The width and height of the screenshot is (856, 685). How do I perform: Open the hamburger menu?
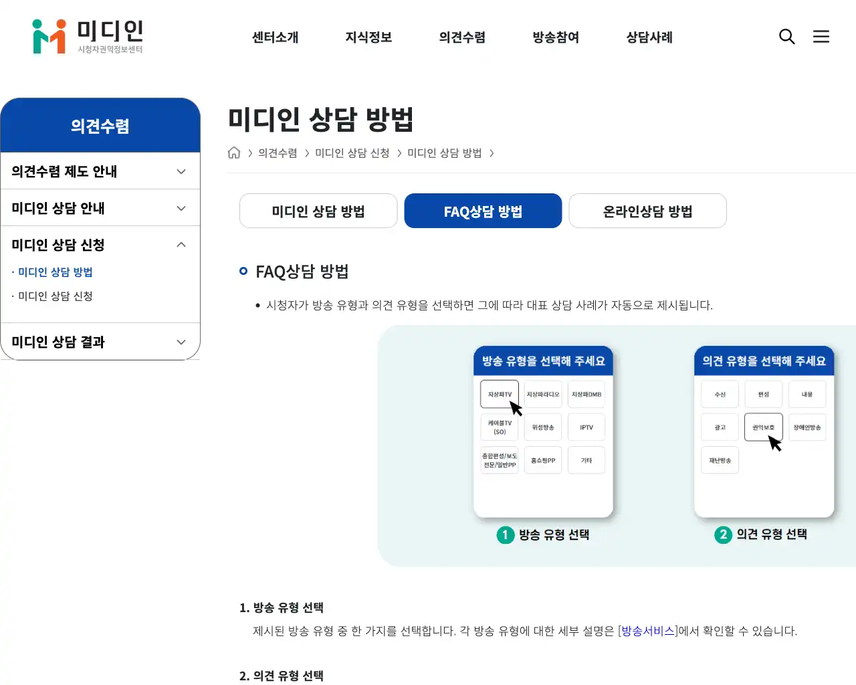821,37
